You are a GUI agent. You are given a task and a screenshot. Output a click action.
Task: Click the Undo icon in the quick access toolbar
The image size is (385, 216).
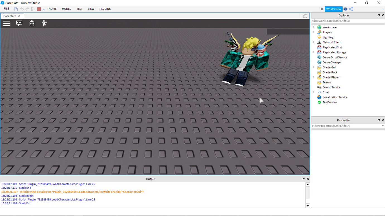21,9
